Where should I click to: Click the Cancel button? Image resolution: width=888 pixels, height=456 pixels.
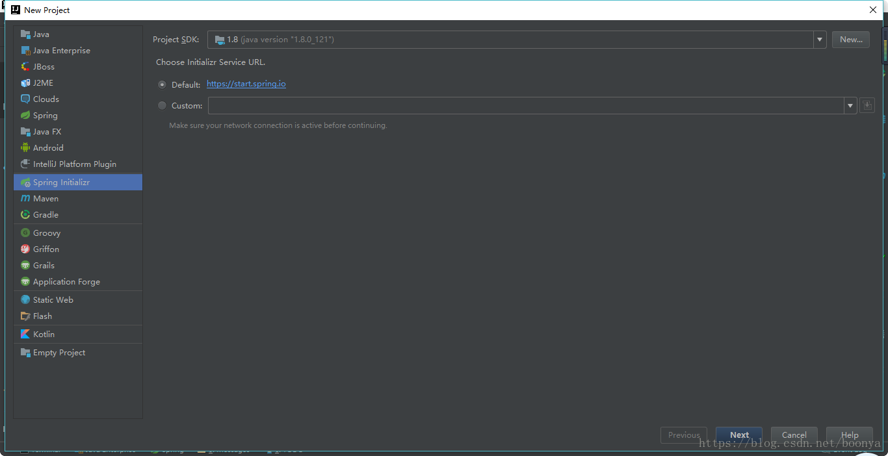pyautogui.click(x=794, y=435)
